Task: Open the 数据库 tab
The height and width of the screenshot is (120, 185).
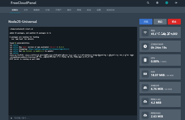Action: tap(37, 10)
